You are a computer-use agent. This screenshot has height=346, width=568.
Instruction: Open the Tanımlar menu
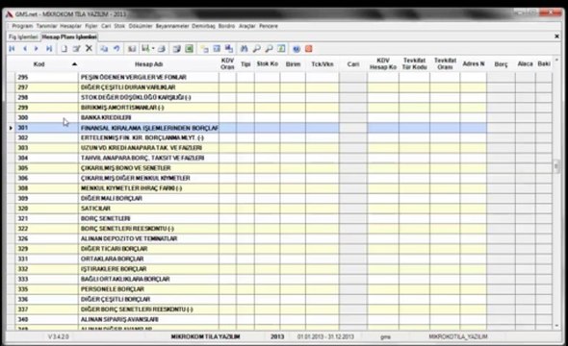[47, 26]
